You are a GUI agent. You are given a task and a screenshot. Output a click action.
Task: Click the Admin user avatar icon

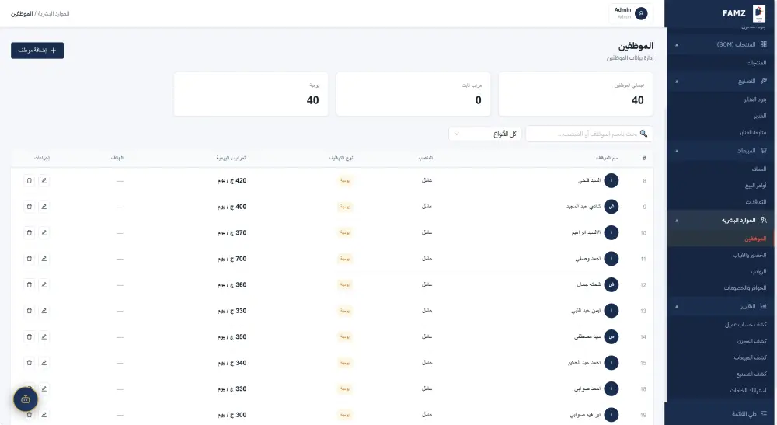point(641,13)
